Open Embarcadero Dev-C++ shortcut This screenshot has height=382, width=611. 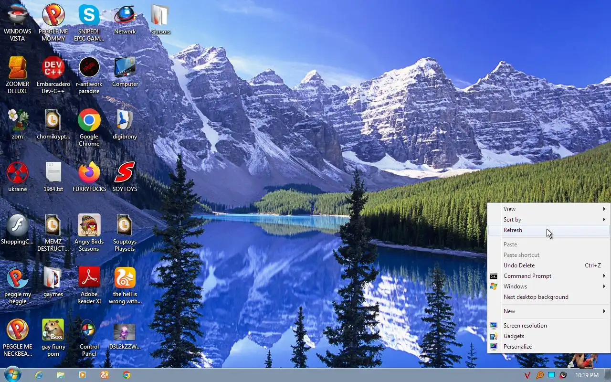coord(53,74)
